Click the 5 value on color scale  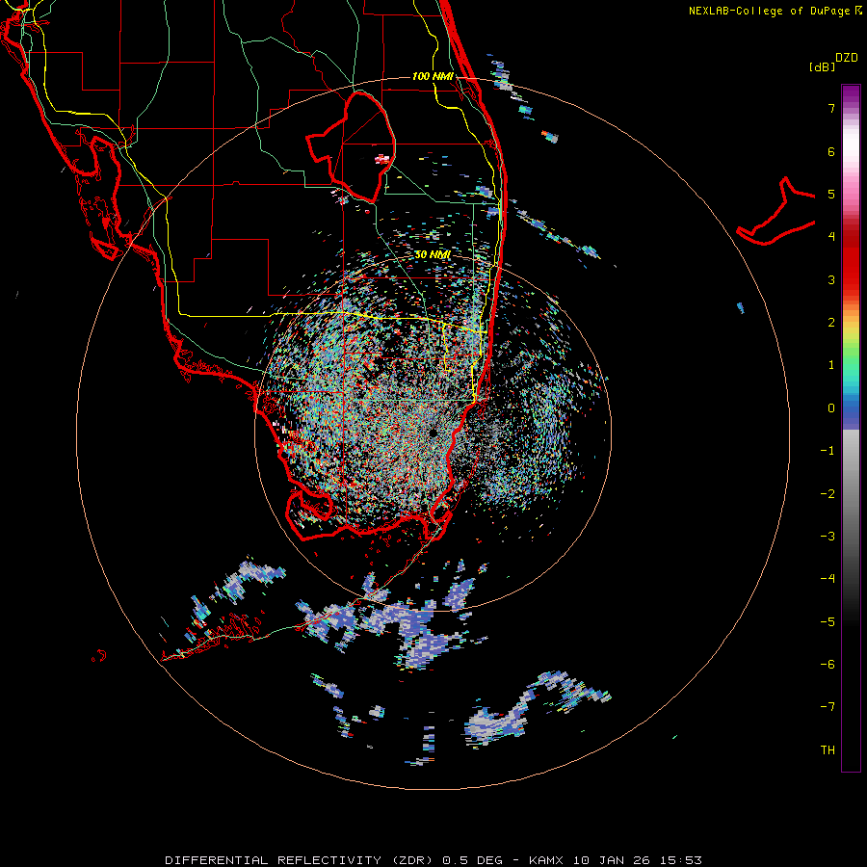click(831, 194)
